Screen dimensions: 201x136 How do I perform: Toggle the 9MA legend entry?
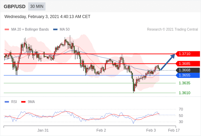coord(28,102)
